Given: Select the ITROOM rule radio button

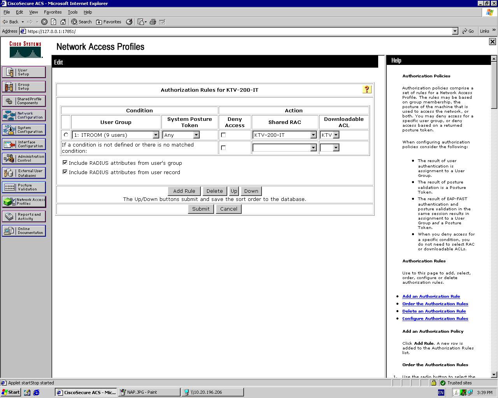Looking at the screenshot, I should click(x=66, y=135).
